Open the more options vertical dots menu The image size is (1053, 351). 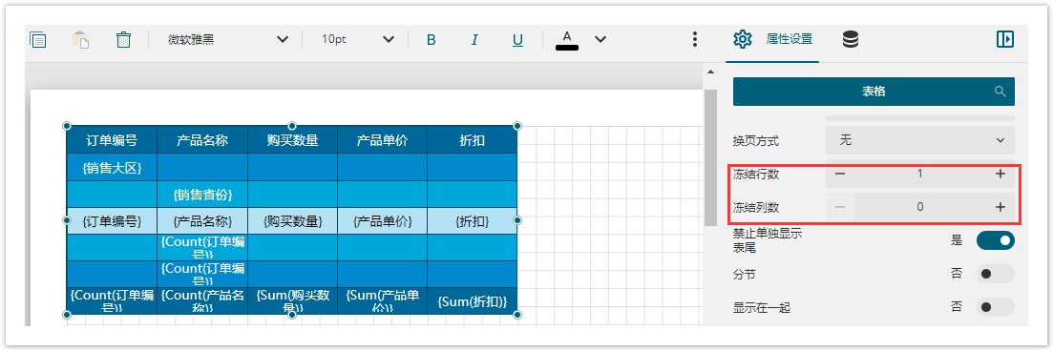coord(695,39)
